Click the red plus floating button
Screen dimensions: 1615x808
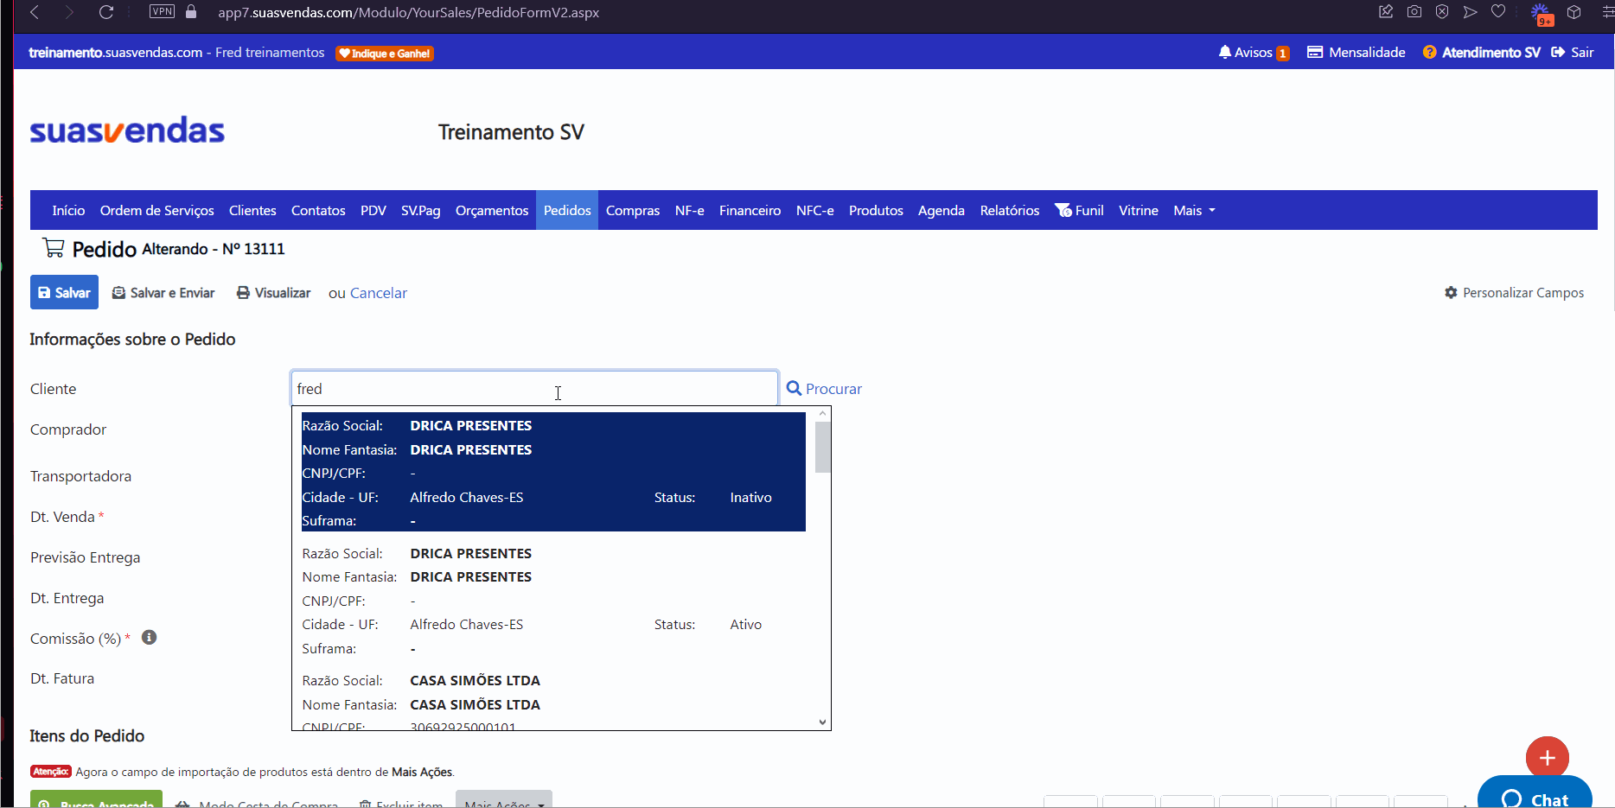[x=1548, y=758]
